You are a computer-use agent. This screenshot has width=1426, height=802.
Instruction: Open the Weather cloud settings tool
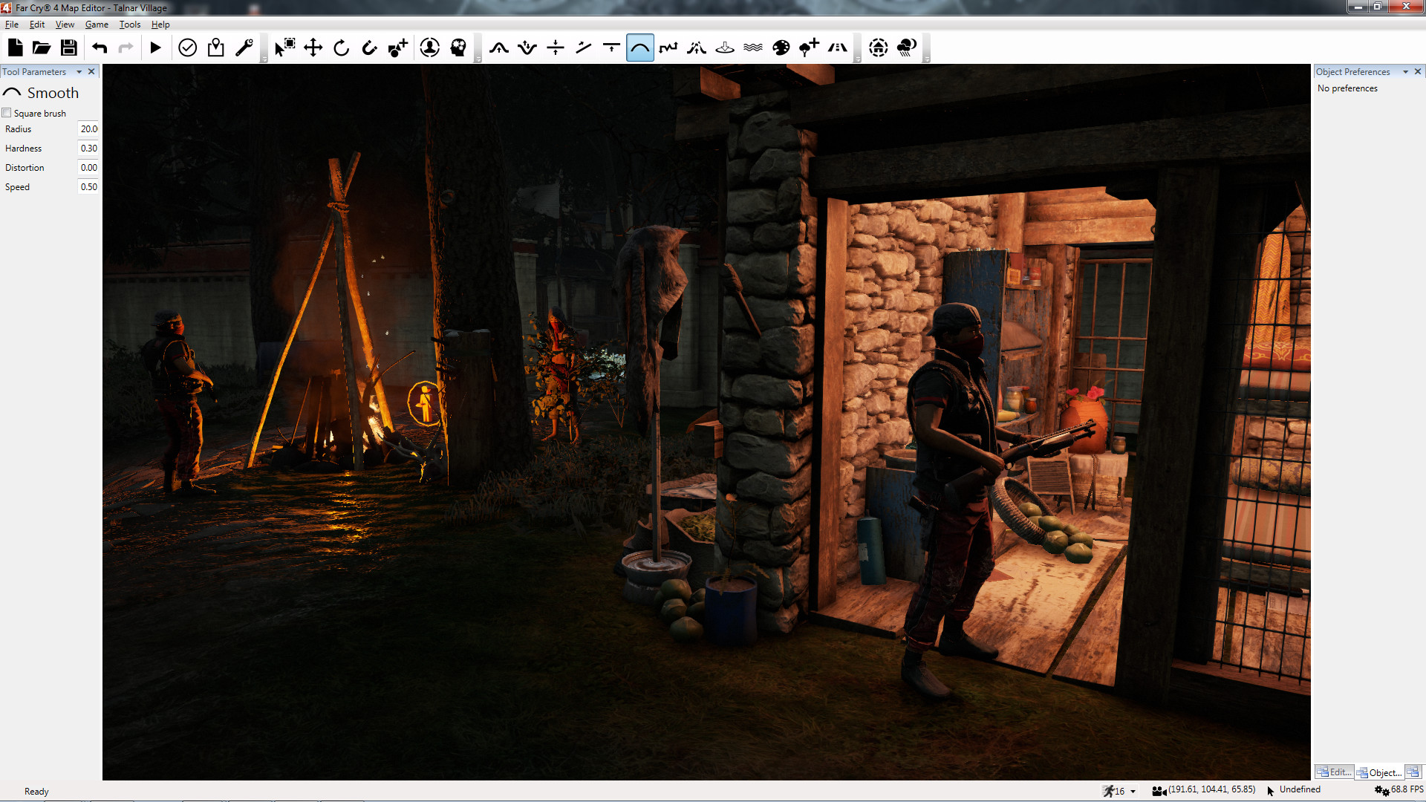point(907,48)
